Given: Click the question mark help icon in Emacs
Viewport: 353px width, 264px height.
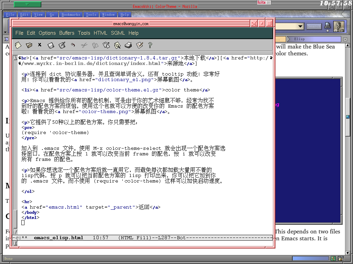Looking at the screenshot, I should 150,45.
